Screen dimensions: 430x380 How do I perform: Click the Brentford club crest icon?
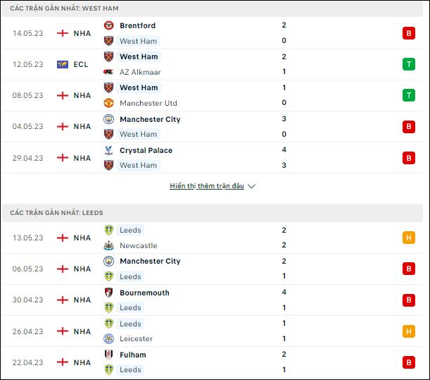(108, 25)
